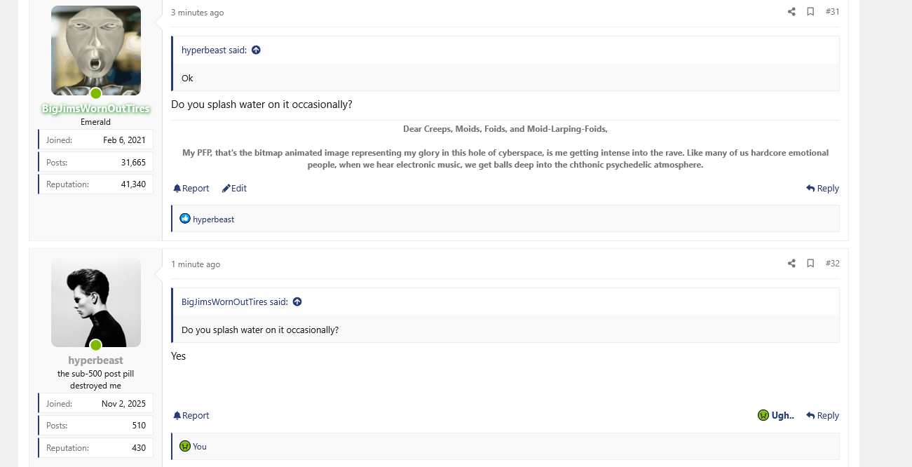Report post #32
Viewport: 912px width, 467px height.
(x=191, y=416)
